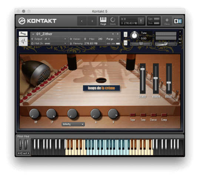Shift keyboard octave down with left arrow
The width and height of the screenshot is (200, 178).
click(x=18, y=153)
